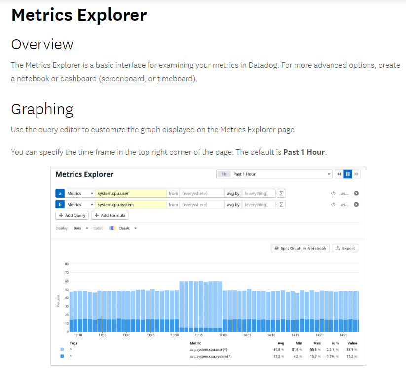Select the query a label badge
This screenshot has width=406, height=374.
(60, 193)
